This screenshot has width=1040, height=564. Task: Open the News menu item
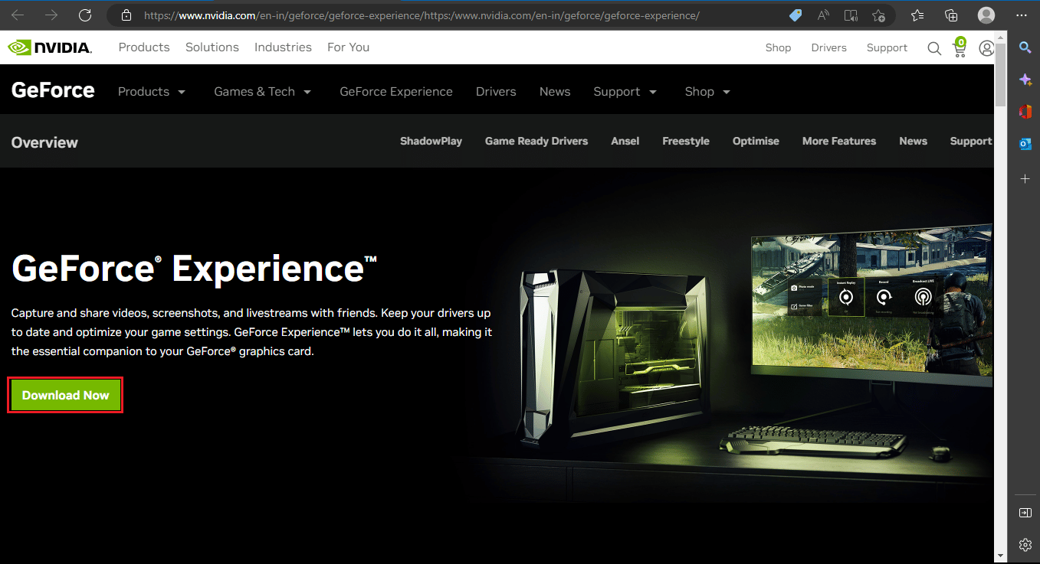pos(555,91)
